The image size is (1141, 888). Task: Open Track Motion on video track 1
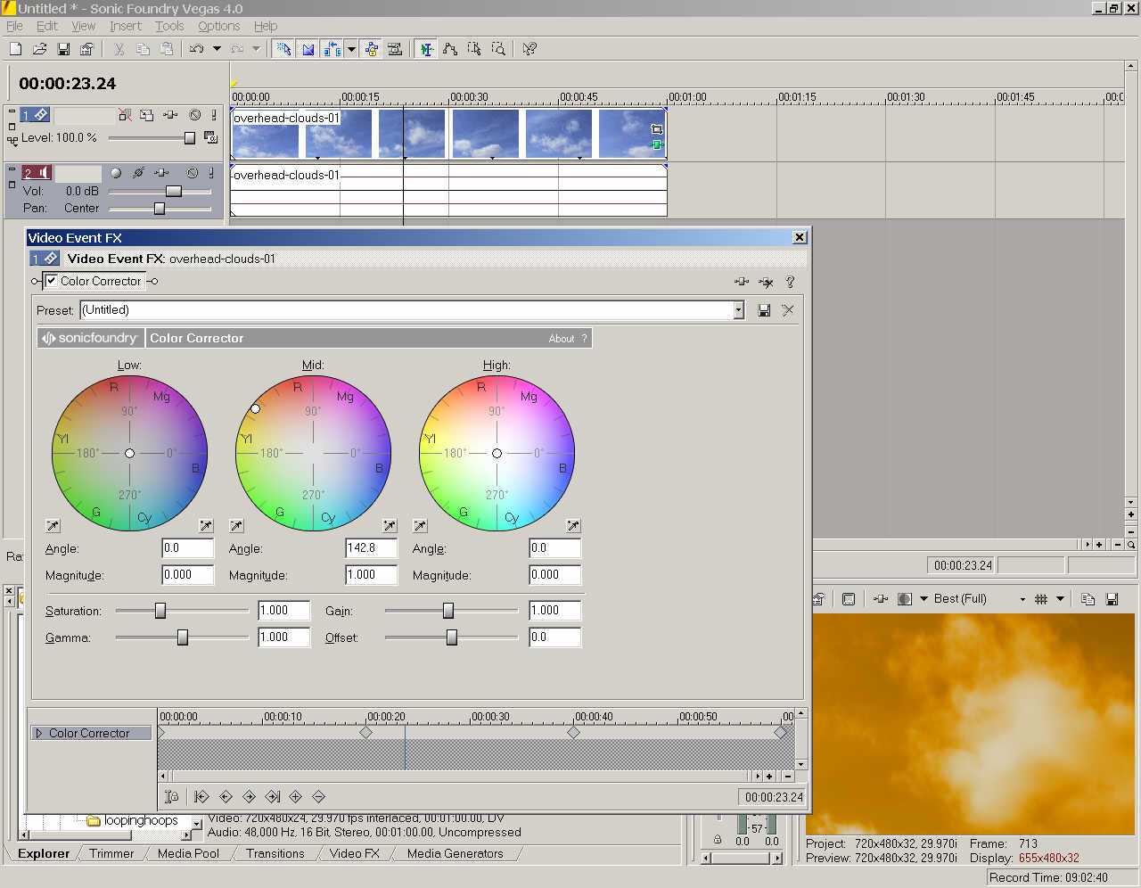pos(147,115)
